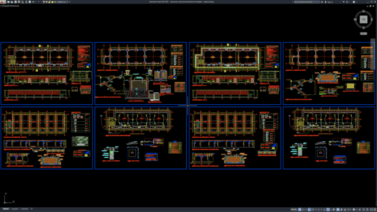Screen dimensions: 377x212
Task: Switch to the Model tab
Action: pos(6,209)
